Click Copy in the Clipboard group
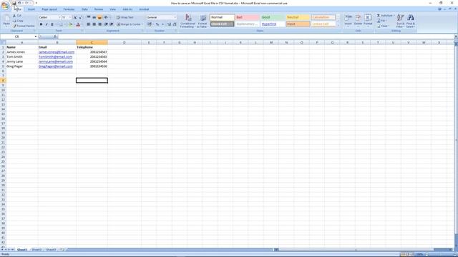Image resolution: width=458 pixels, height=257 pixels. pos(18,21)
